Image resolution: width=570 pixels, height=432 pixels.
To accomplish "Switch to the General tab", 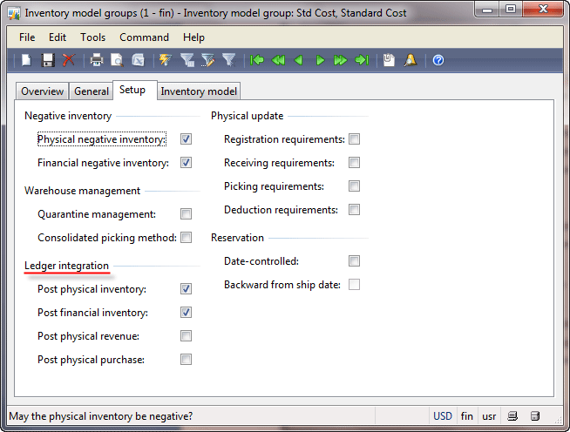I will 92,91.
